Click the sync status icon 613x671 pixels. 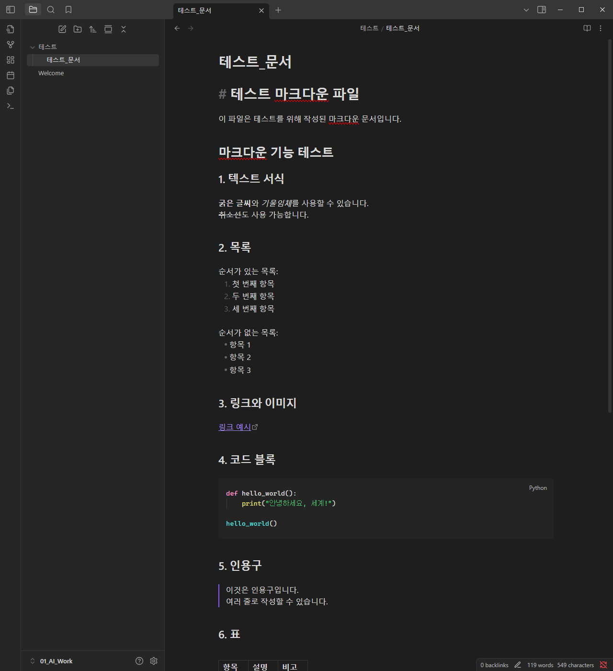[x=603, y=665]
